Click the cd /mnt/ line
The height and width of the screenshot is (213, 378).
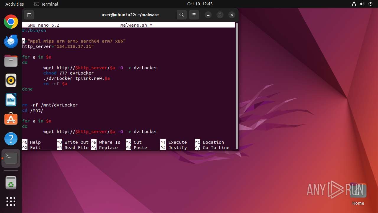pos(33,110)
